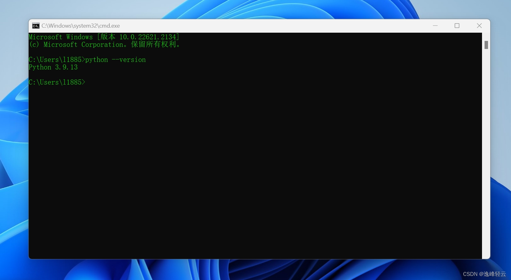Click the C:\Windows\system32\cmd.exe title text
The width and height of the screenshot is (511, 280).
point(81,26)
